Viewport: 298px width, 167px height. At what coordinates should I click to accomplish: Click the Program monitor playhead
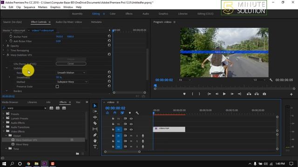(x=155, y=85)
